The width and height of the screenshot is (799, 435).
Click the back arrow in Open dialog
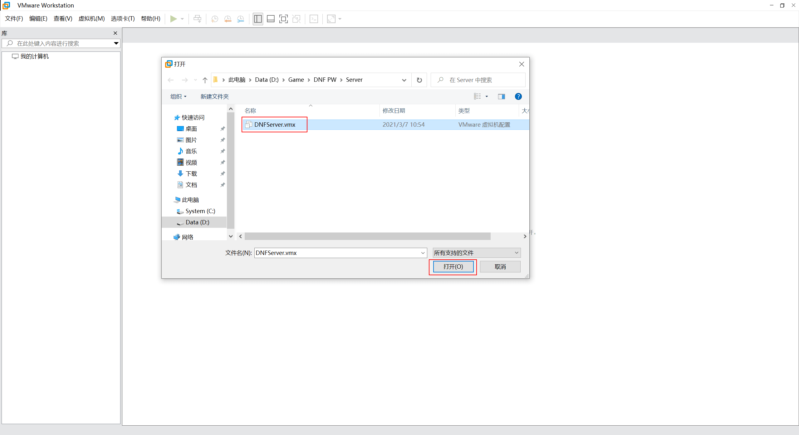pyautogui.click(x=170, y=80)
